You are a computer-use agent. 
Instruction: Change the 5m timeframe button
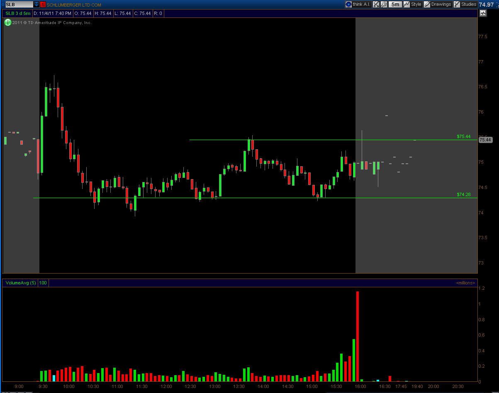coord(395,4)
